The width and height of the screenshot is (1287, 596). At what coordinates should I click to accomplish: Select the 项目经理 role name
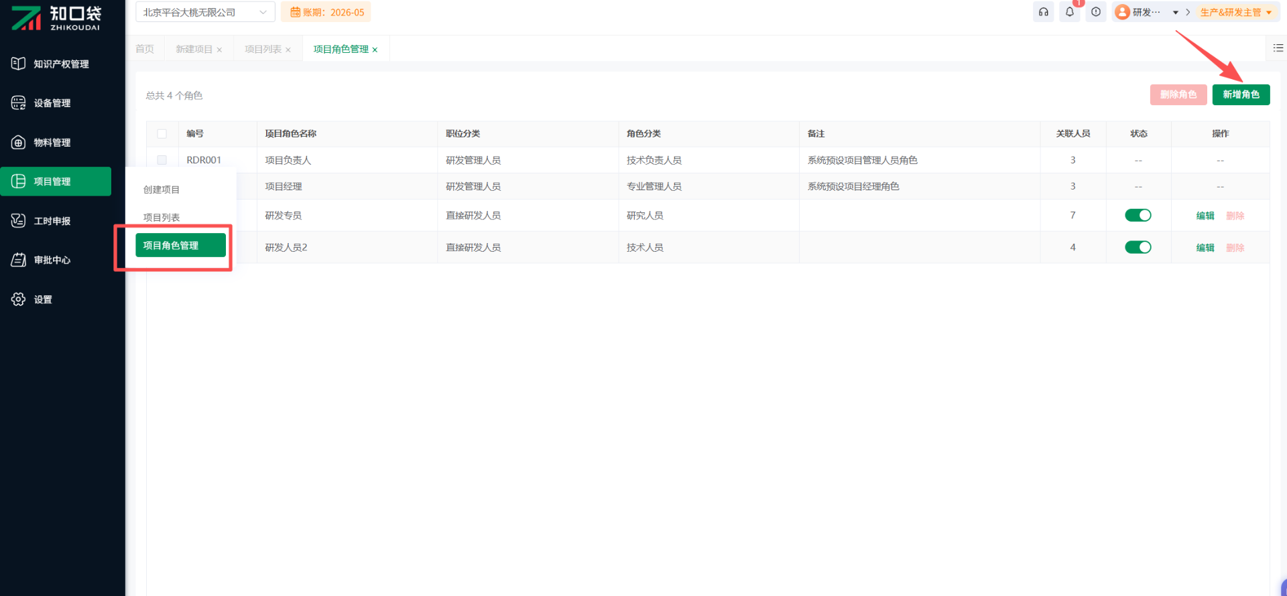284,186
